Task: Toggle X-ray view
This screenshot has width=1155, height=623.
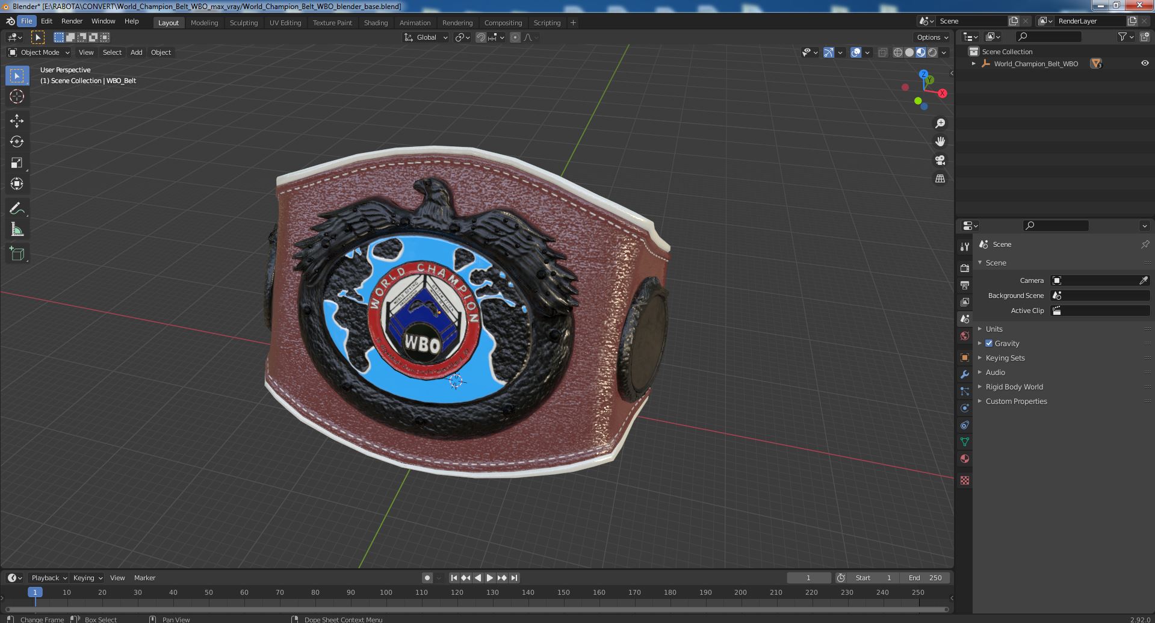Action: click(882, 52)
